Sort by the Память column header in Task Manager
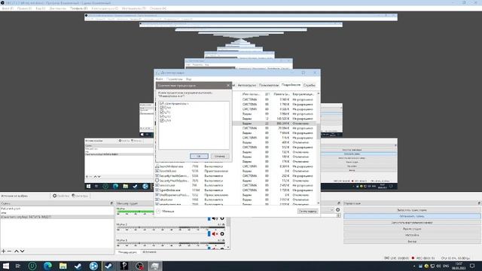The width and height of the screenshot is (482, 271). 281,94
